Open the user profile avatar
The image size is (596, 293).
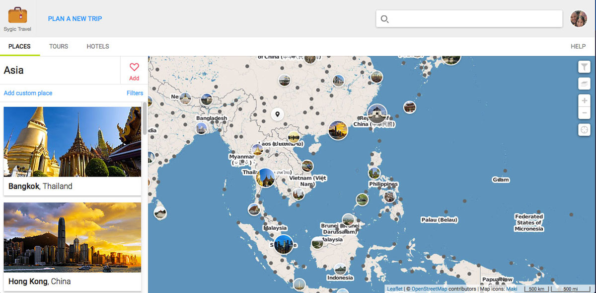point(578,19)
